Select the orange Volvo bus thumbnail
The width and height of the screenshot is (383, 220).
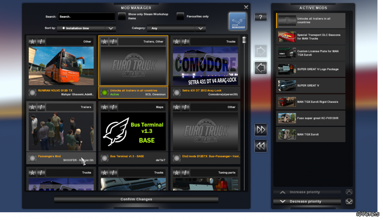click(61, 66)
